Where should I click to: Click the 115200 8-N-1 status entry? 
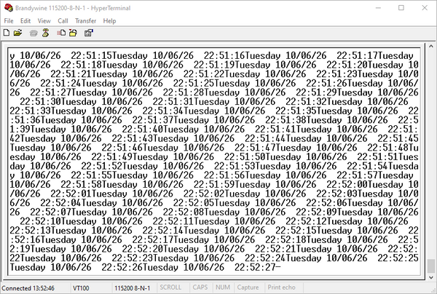coord(132,288)
